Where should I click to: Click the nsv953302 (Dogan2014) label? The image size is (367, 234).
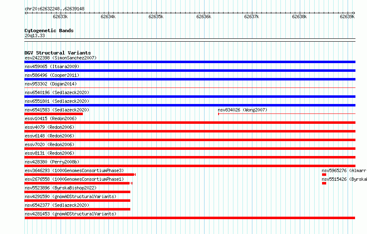coord(51,84)
